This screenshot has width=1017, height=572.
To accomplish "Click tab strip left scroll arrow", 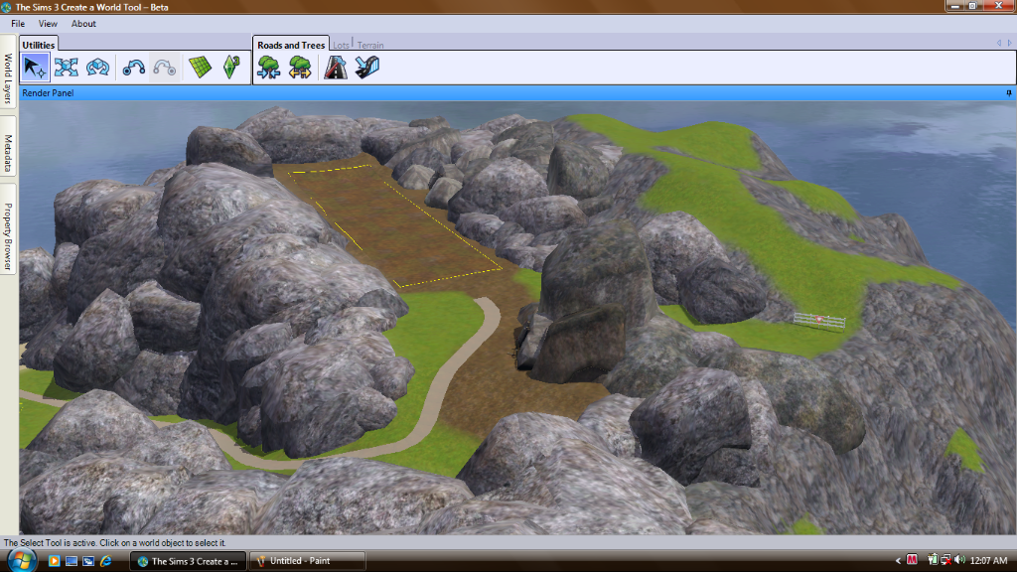I will [999, 43].
